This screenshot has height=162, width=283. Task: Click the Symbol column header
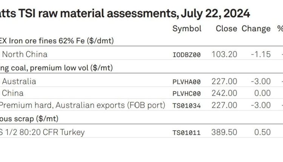187,29
